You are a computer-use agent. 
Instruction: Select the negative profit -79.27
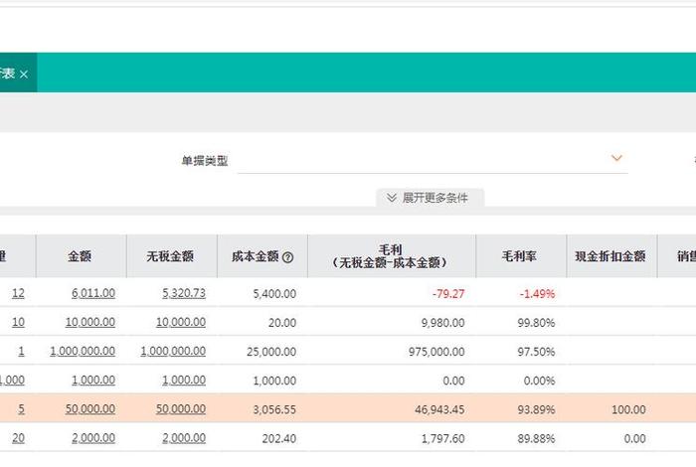(x=448, y=293)
